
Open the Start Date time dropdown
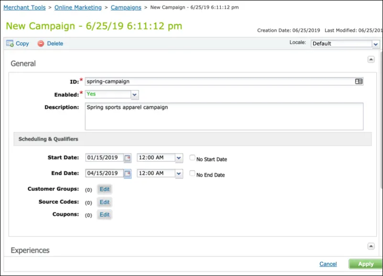pyautogui.click(x=160, y=158)
